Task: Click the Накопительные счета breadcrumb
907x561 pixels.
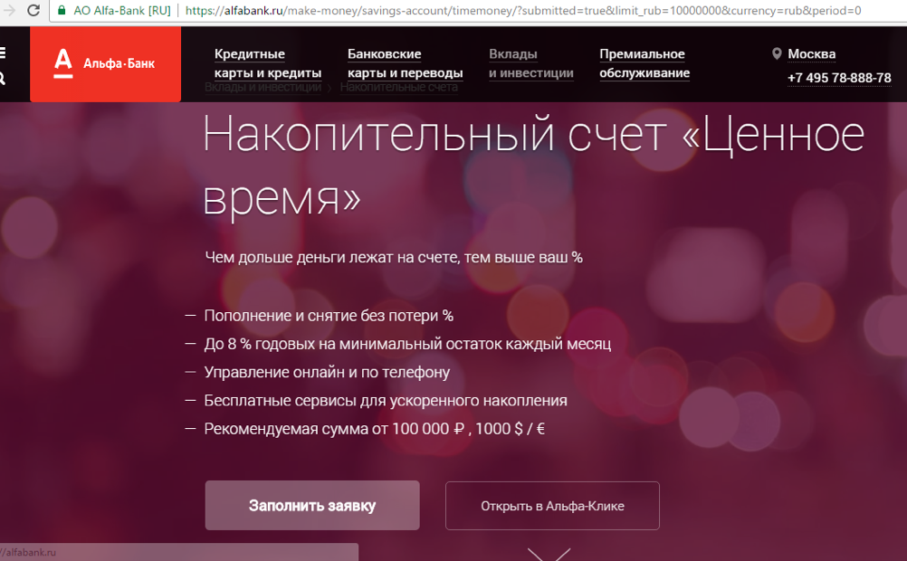Action: pos(399,88)
